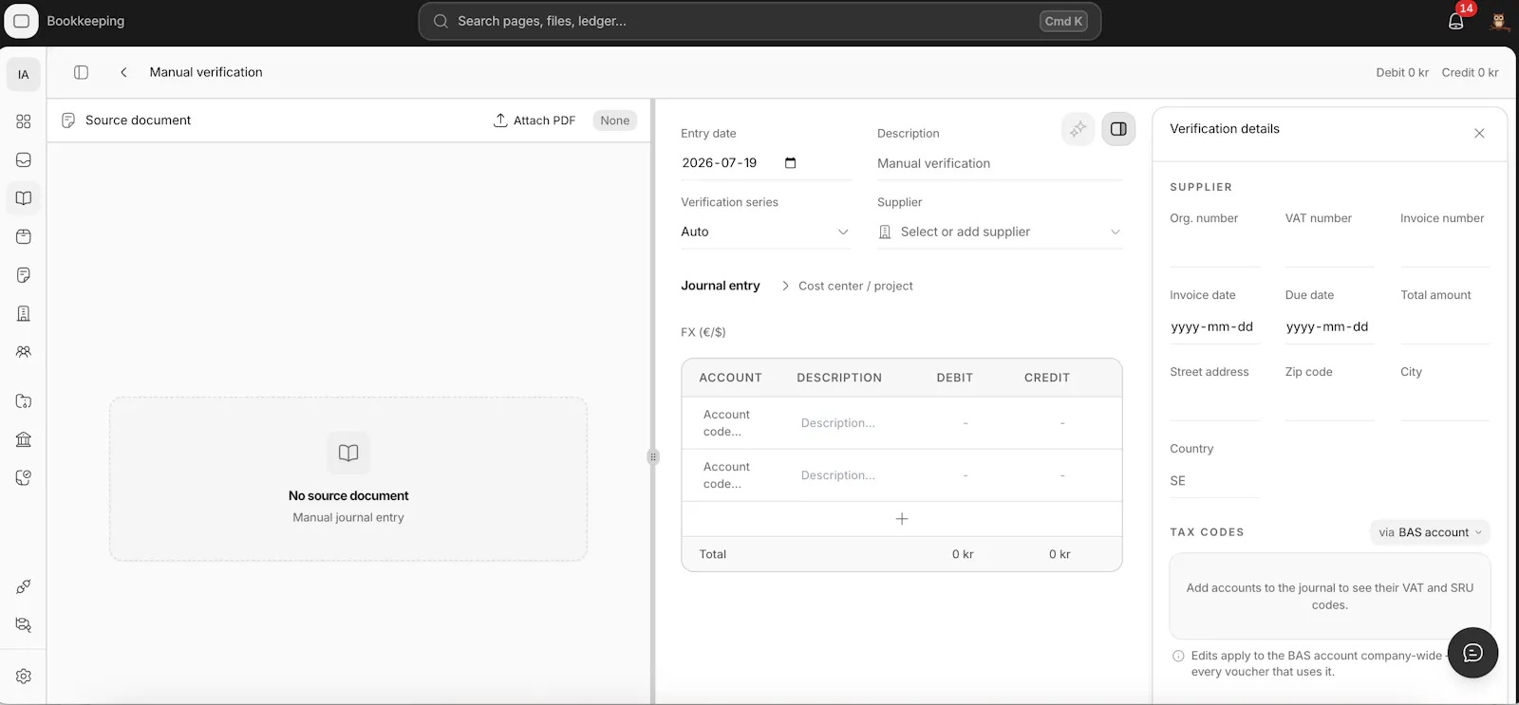
Task: Click the Source document note icon
Action: tap(68, 121)
